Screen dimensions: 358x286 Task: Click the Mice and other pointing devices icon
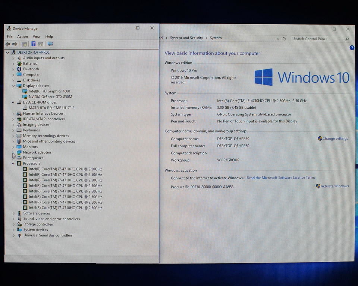click(19, 141)
